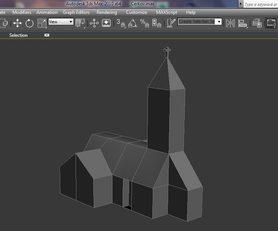278x231 pixels.
Task: Click the Align tool
Action: pos(243,23)
